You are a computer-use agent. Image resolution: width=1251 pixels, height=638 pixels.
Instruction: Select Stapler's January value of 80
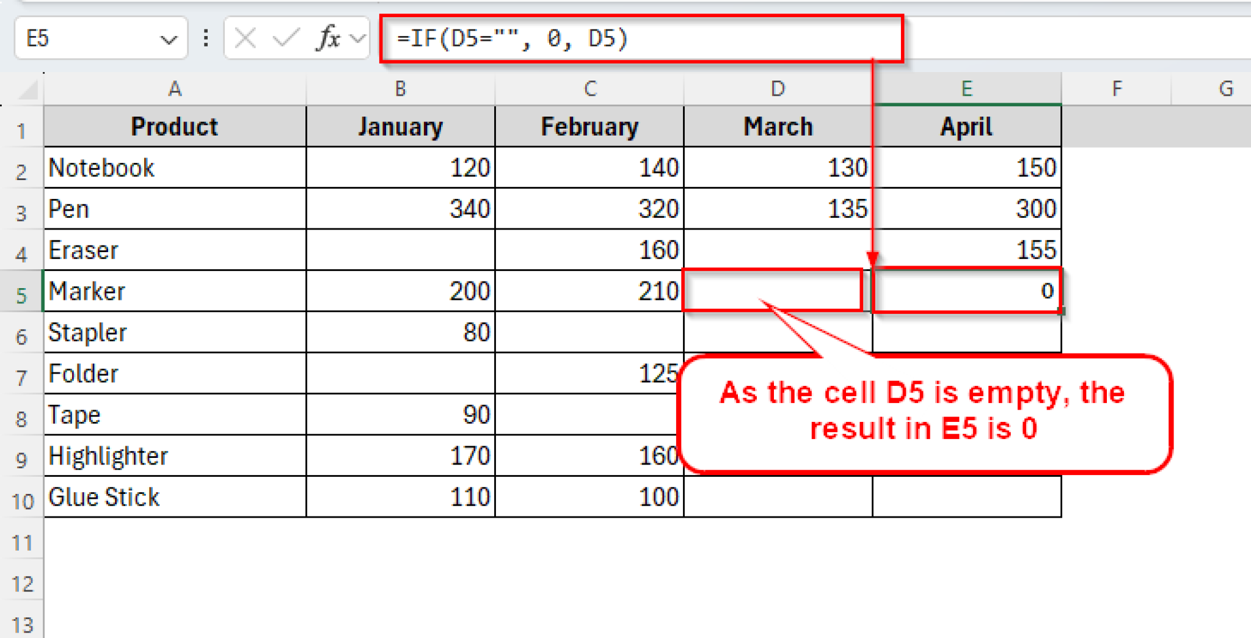tap(400, 332)
